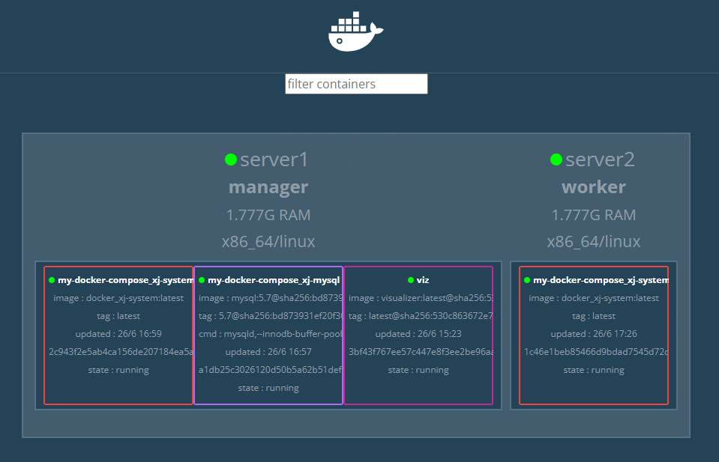The width and height of the screenshot is (719, 462).
Task: Click the updated 26/6 17:26 line on server2
Action: [594, 334]
